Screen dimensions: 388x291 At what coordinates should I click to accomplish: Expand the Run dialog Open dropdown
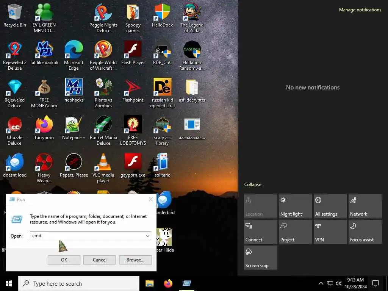coord(148,236)
